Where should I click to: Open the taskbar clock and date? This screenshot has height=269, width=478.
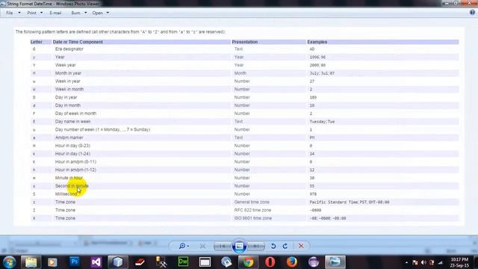coord(459,262)
